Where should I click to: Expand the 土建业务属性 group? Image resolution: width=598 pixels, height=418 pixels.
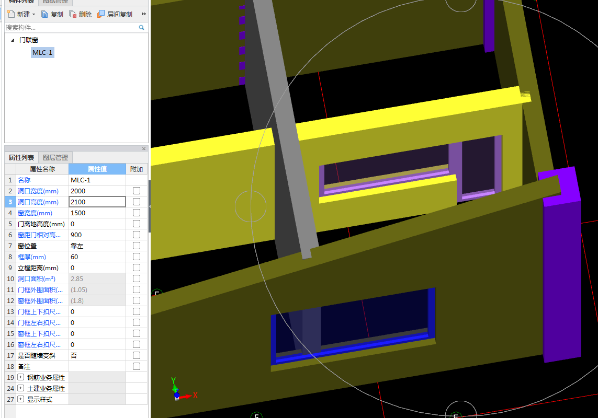(x=21, y=388)
